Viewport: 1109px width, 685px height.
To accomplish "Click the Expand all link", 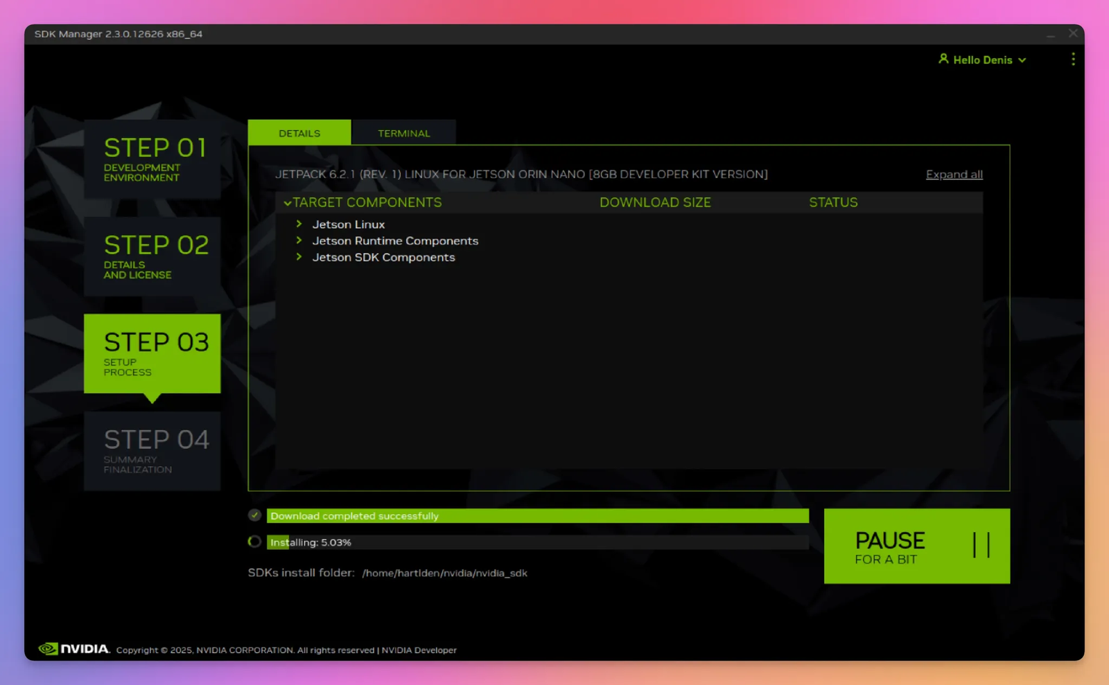I will [x=954, y=175].
